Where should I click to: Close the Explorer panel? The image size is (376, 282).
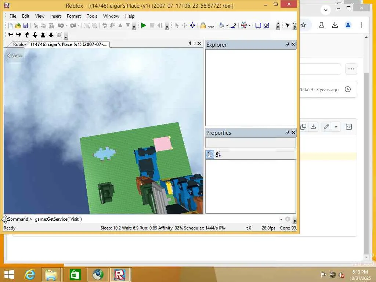coord(293,44)
